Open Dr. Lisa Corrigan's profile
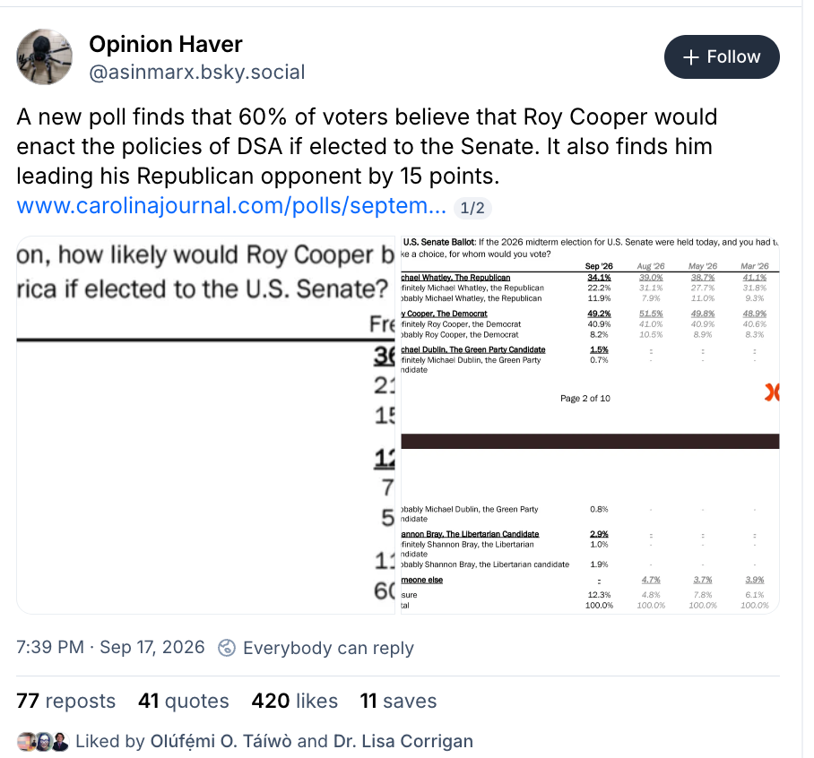Viewport: 814px width, 758px height. 403,741
